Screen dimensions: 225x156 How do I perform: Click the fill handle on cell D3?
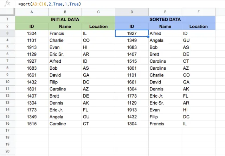click(148, 37)
